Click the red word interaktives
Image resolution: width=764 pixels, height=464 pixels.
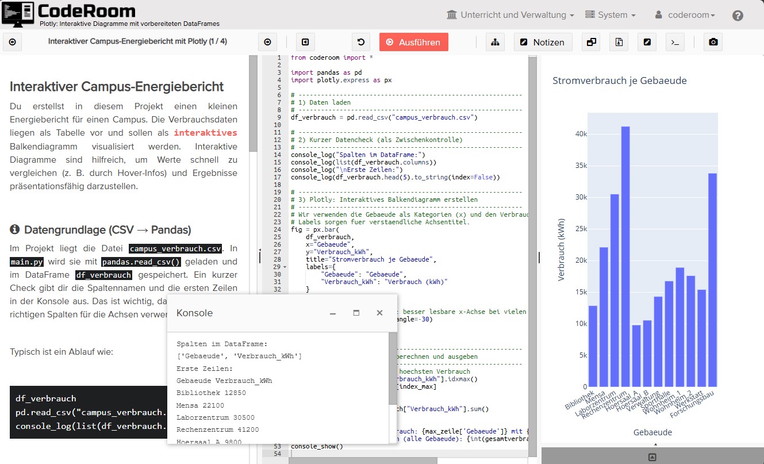click(205, 133)
